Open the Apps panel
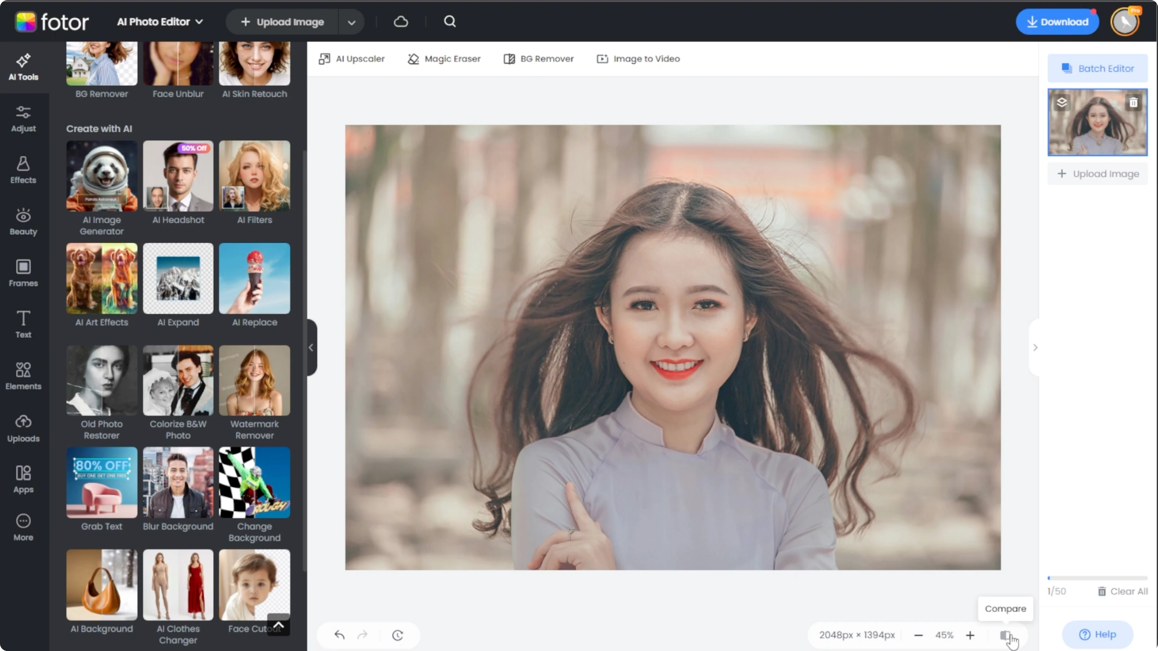 [x=23, y=480]
